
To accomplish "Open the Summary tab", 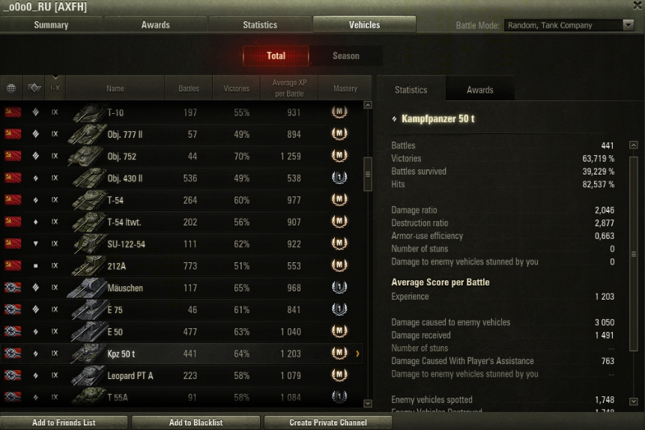I will click(52, 25).
